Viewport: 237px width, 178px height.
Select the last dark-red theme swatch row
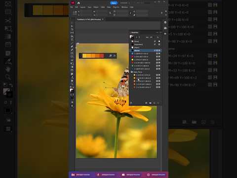click(x=146, y=87)
